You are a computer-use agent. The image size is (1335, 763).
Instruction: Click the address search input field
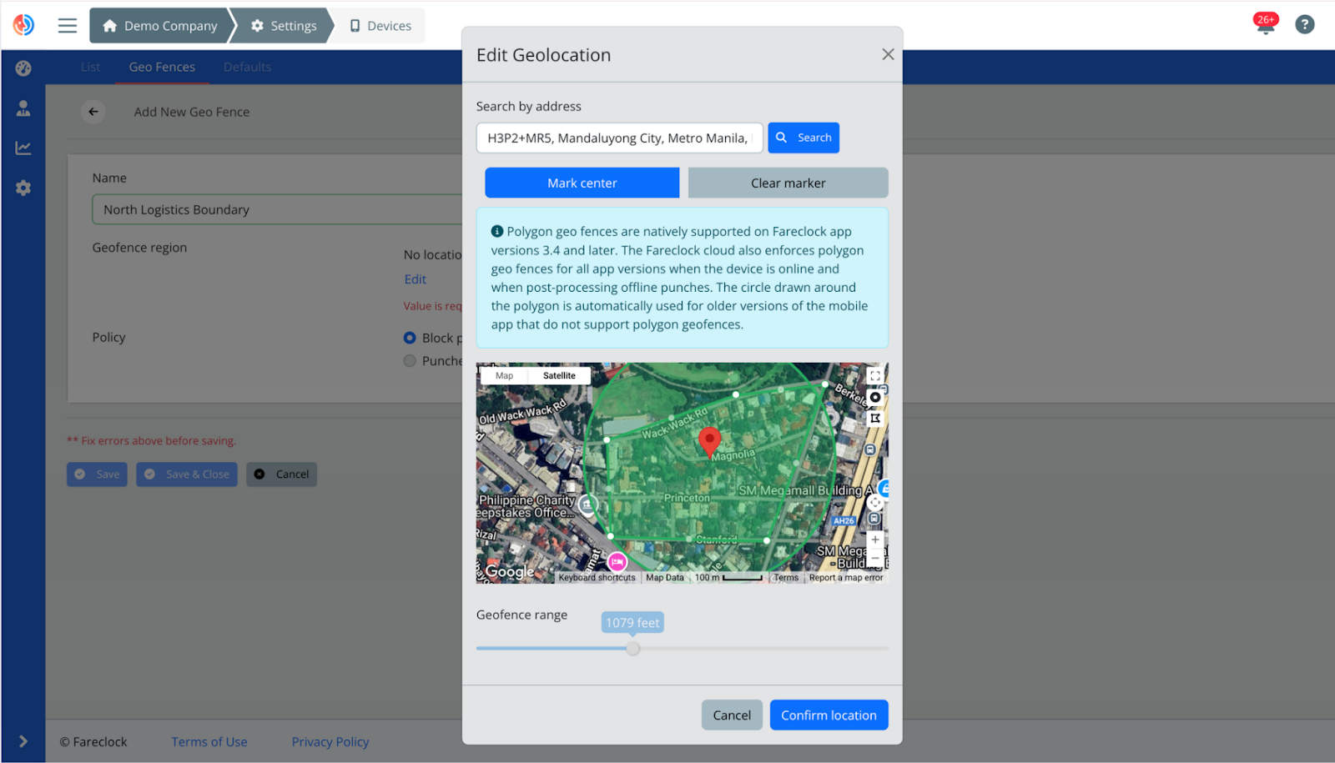618,138
